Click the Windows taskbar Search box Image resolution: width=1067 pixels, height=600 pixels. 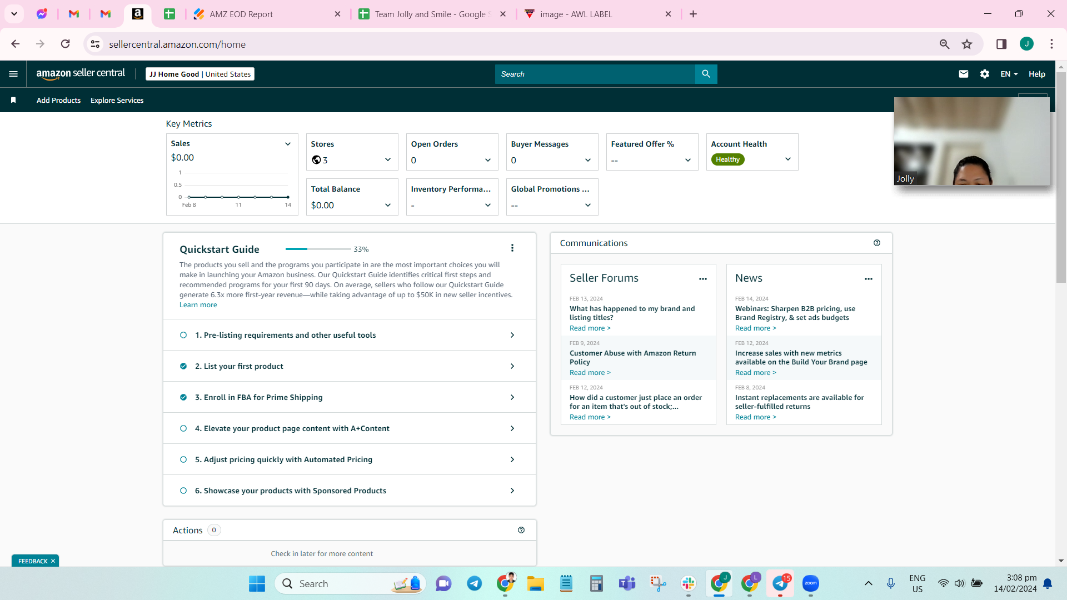click(x=350, y=583)
